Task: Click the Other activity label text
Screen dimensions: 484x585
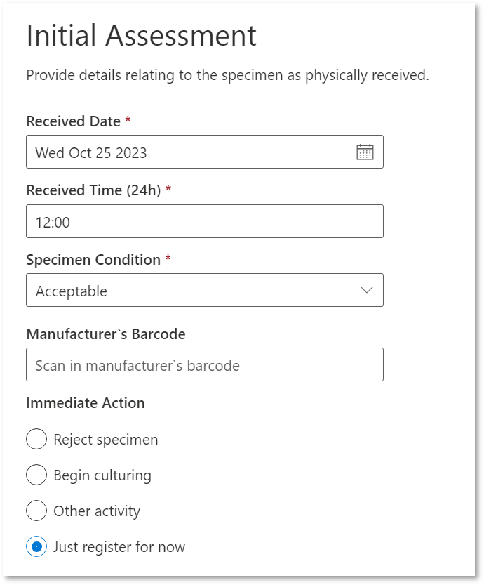Action: coord(97,511)
